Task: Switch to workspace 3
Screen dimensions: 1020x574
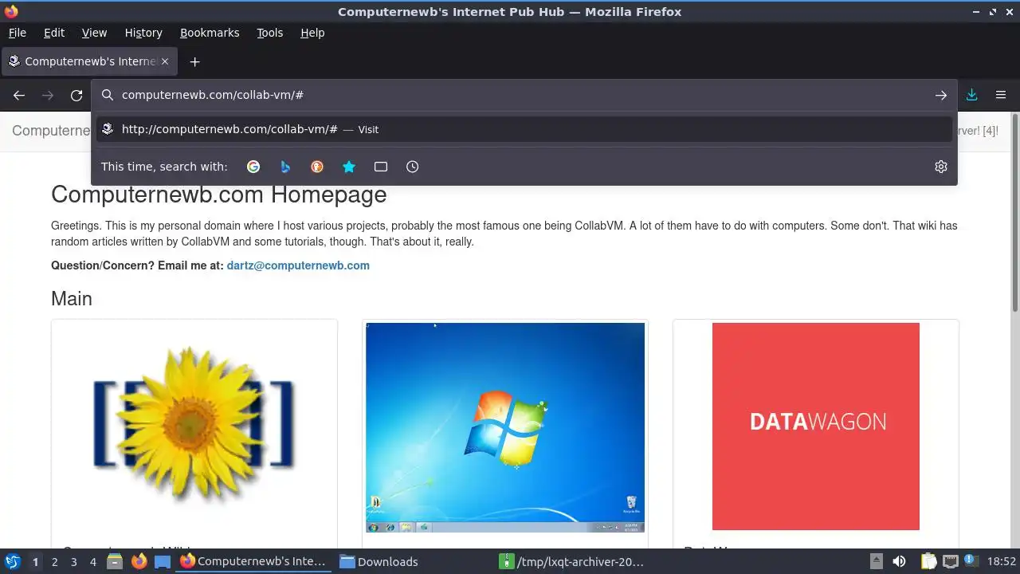Action: coord(73,561)
